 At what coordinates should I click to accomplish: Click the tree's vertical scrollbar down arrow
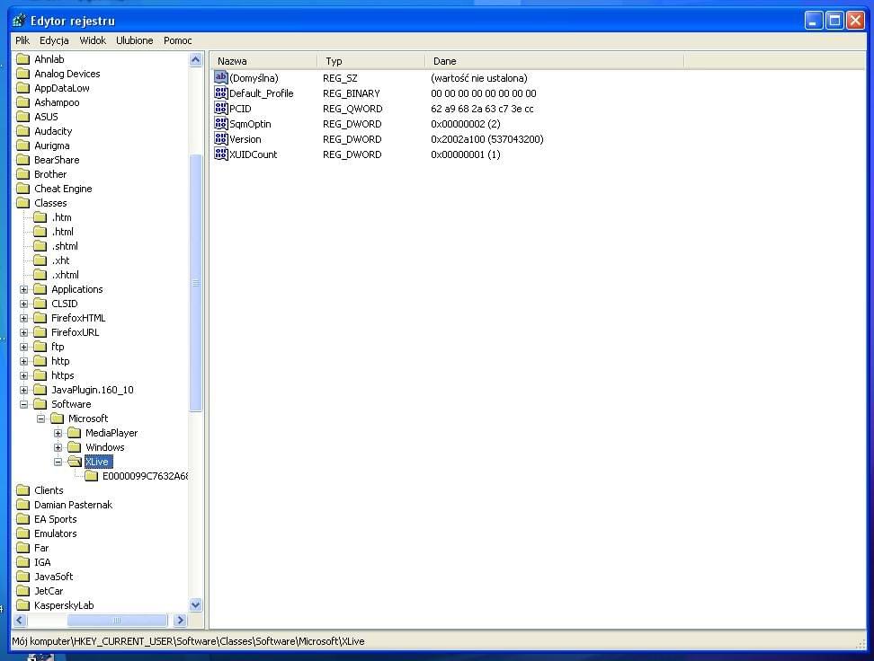tap(196, 605)
